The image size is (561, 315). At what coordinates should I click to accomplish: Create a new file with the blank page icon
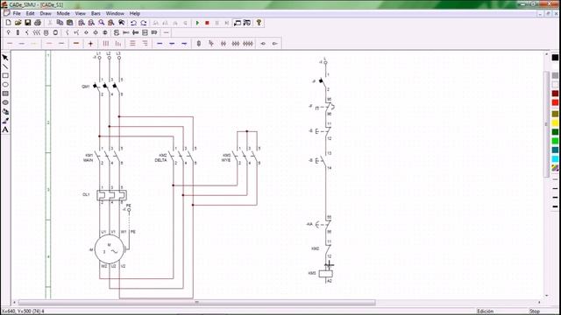point(8,23)
